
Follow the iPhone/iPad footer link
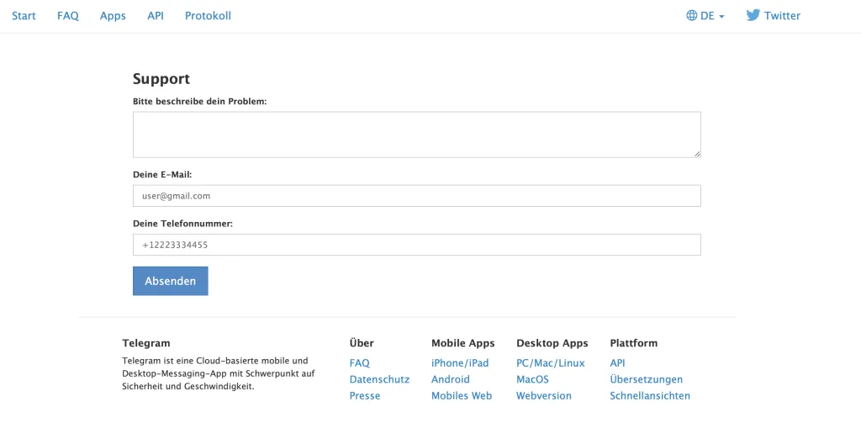(x=460, y=363)
